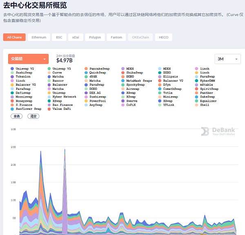Hide the Ellipsis series
The height and width of the screenshot is (235, 245).
(168, 77)
